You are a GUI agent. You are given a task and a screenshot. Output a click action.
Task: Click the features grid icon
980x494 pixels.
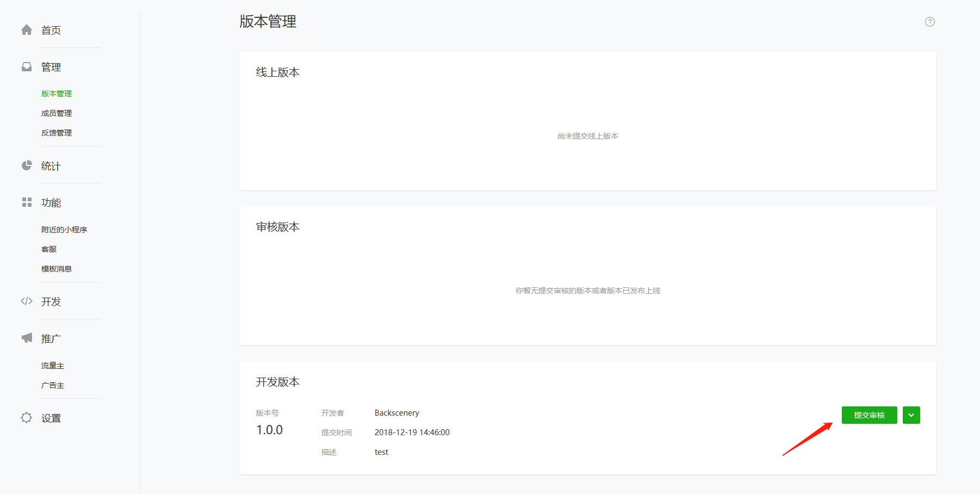pos(27,202)
